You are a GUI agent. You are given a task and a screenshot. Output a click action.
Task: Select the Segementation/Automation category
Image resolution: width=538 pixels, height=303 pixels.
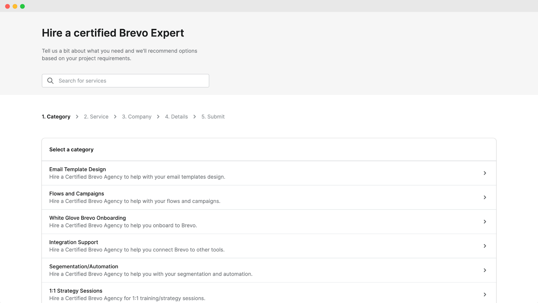click(269, 270)
